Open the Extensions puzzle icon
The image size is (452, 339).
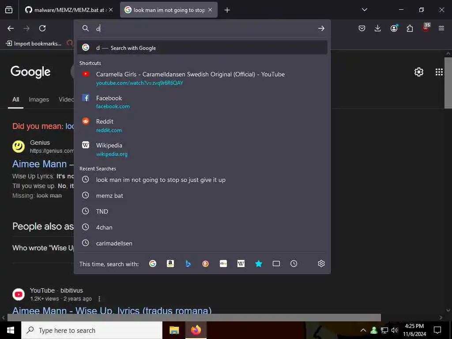coord(410,28)
